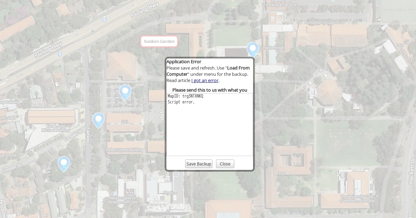The image size is (416, 218).
Task: Select the Arts building label
Action: coord(282,173)
